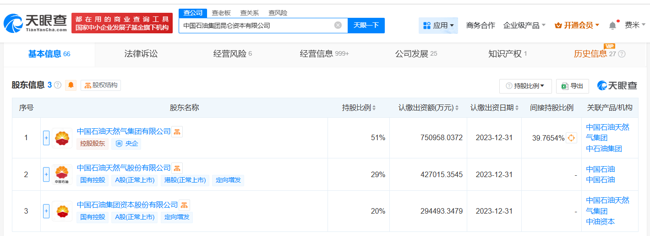Screen dimensions: 650x236
Task: Switch to the 经营风险 tab
Action: pyautogui.click(x=233, y=54)
